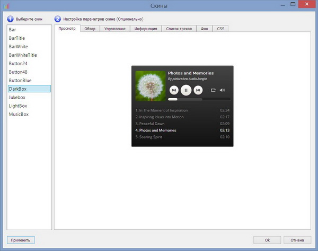Select the ButtonBlue skin
Viewport: 318px width, 251px height.
tap(20, 81)
